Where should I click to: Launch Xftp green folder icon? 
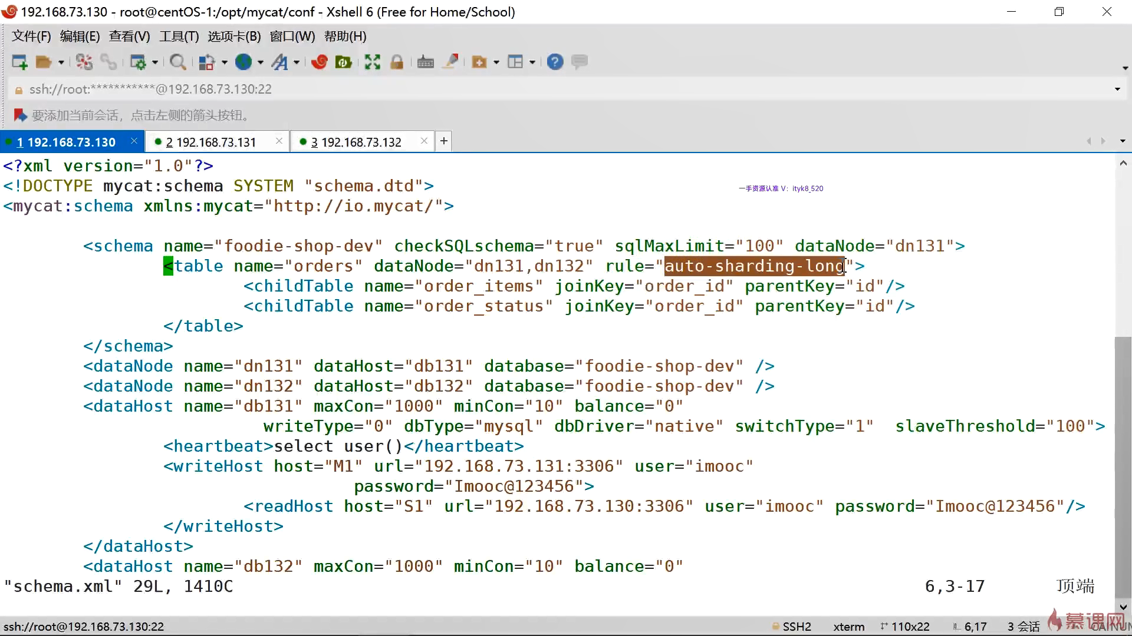(343, 62)
